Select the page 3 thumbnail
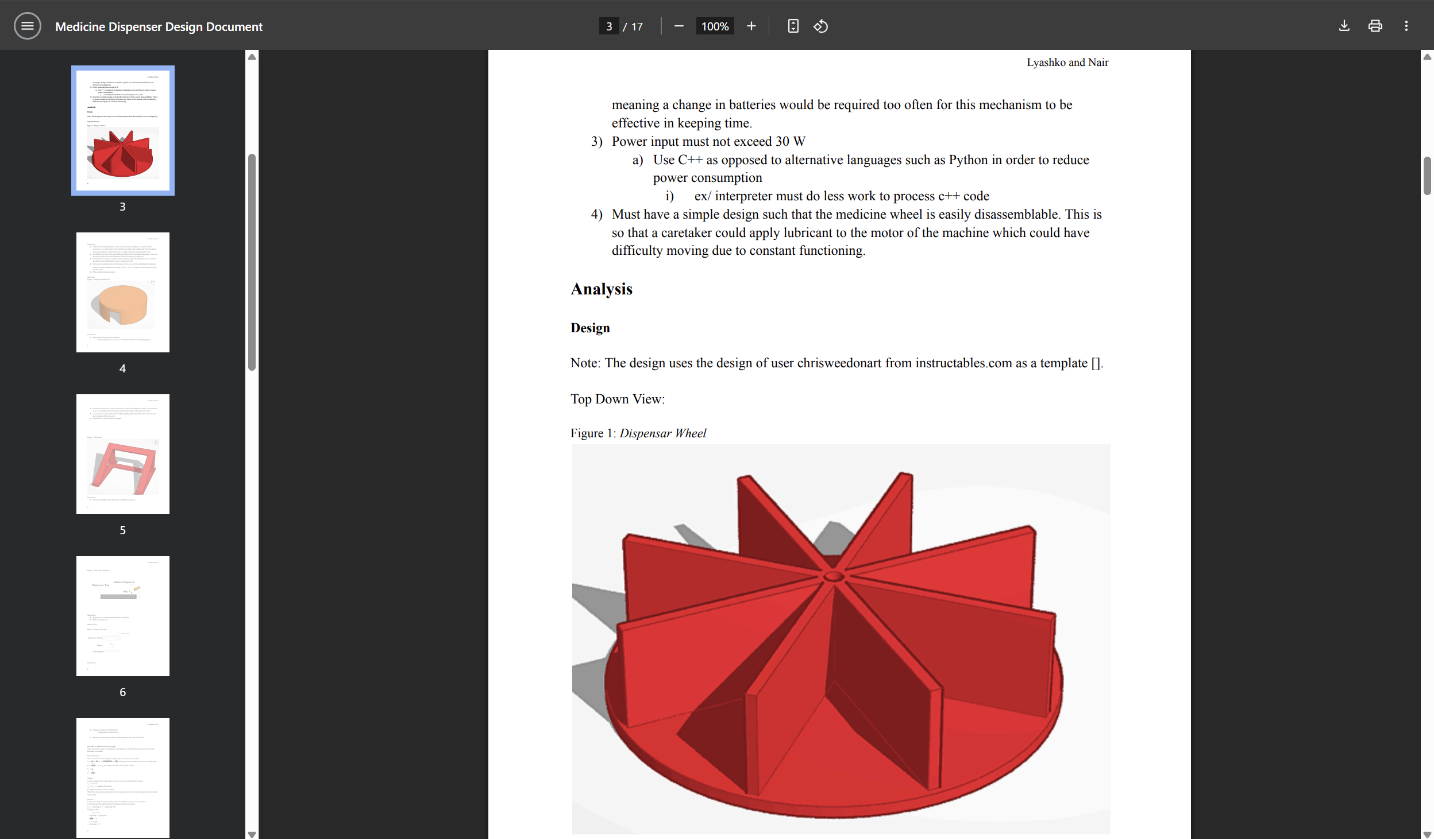This screenshot has height=839, width=1434. (x=122, y=130)
